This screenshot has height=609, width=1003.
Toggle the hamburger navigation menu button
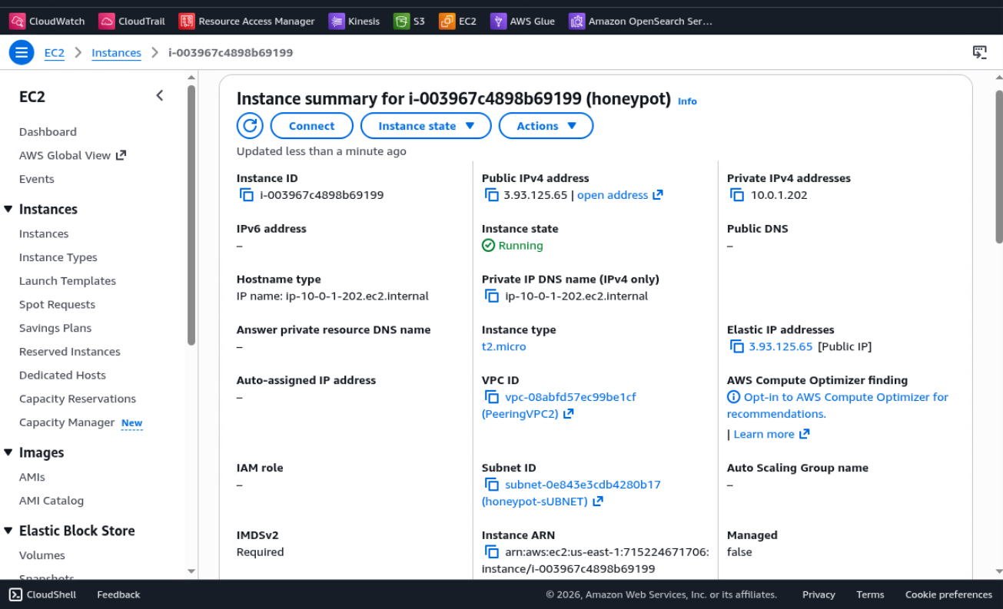22,52
